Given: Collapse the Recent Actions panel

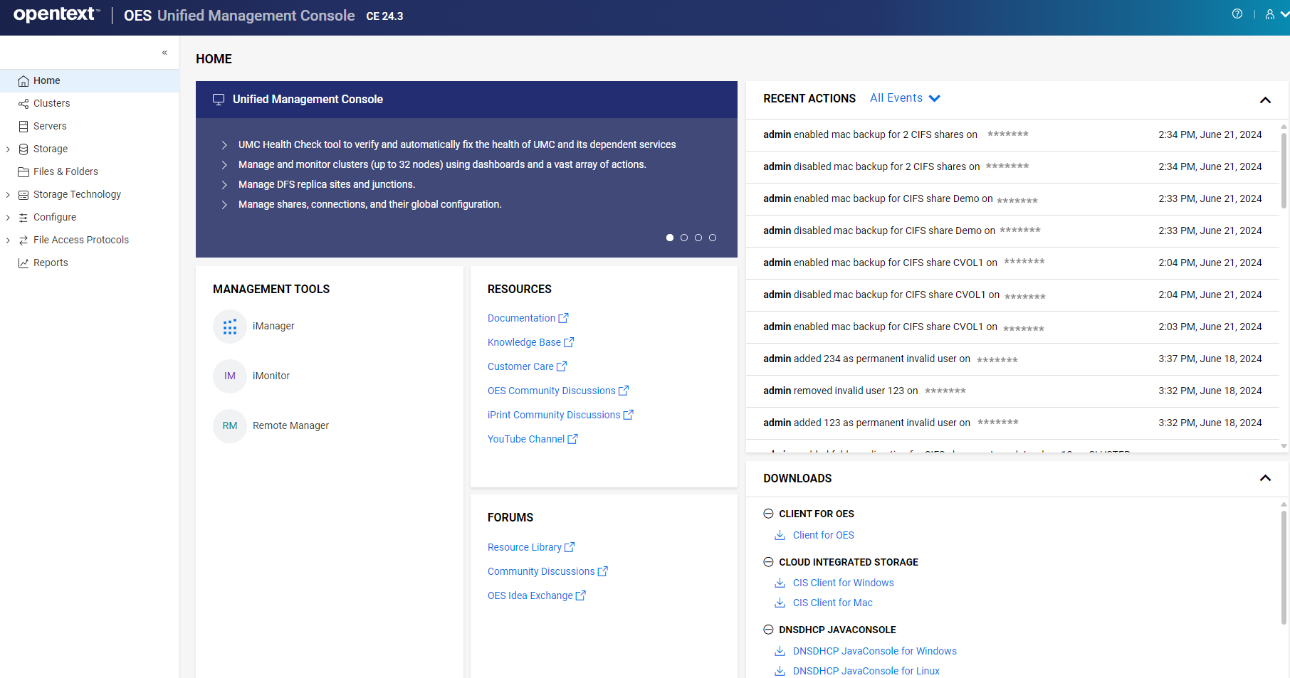Looking at the screenshot, I should (x=1265, y=100).
